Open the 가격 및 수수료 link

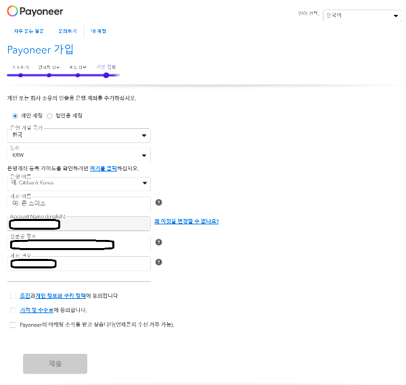click(x=37, y=310)
